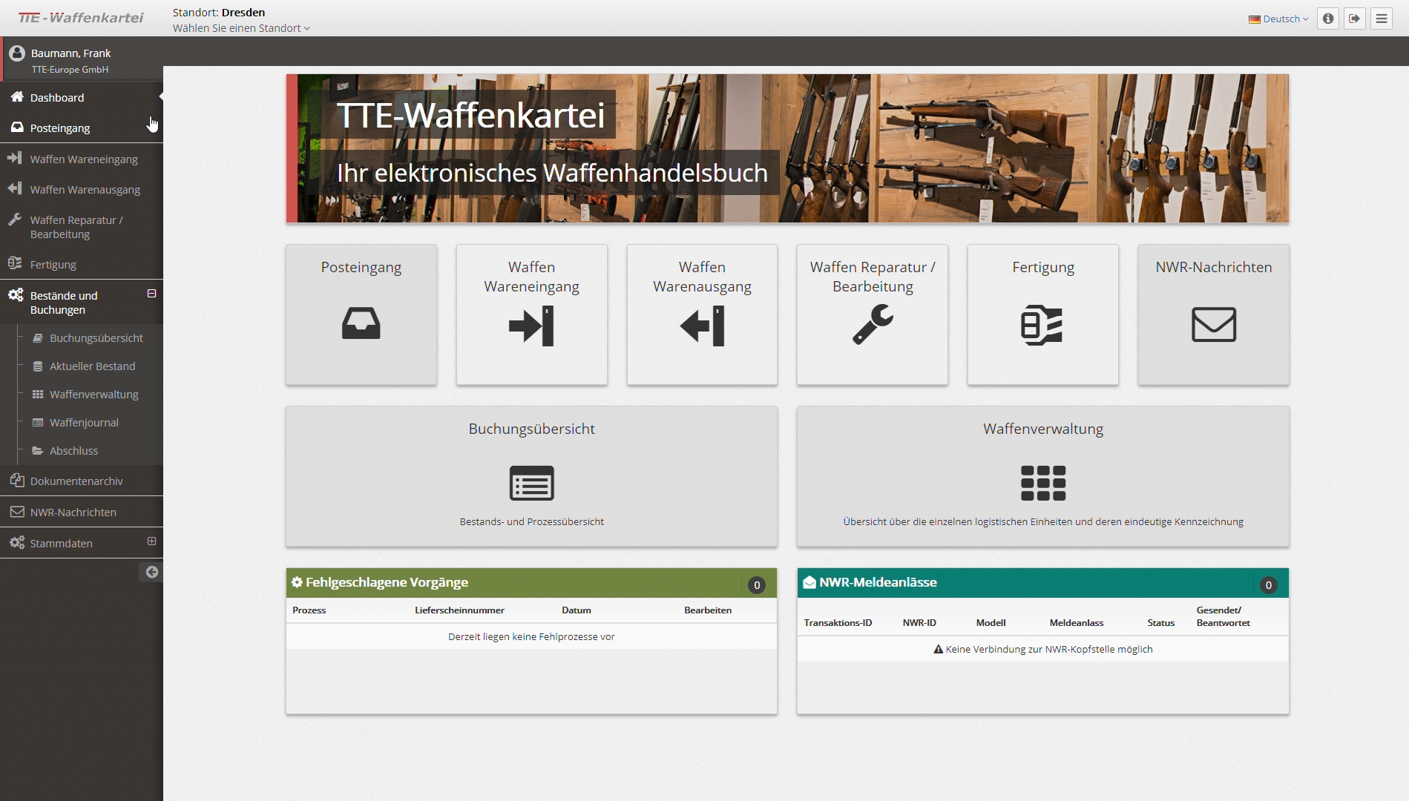Click the sidebar wrench repair icon
Screen dimensions: 1409x801
pyautogui.click(x=15, y=220)
